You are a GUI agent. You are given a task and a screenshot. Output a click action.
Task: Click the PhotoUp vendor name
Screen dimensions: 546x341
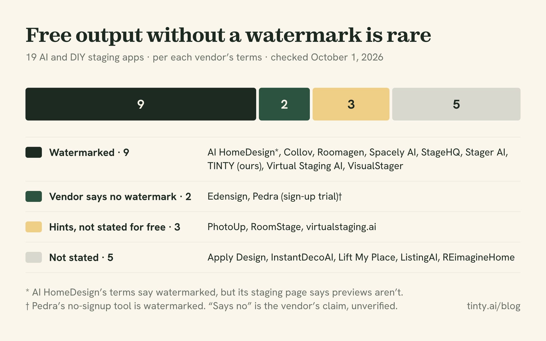pyautogui.click(x=226, y=227)
